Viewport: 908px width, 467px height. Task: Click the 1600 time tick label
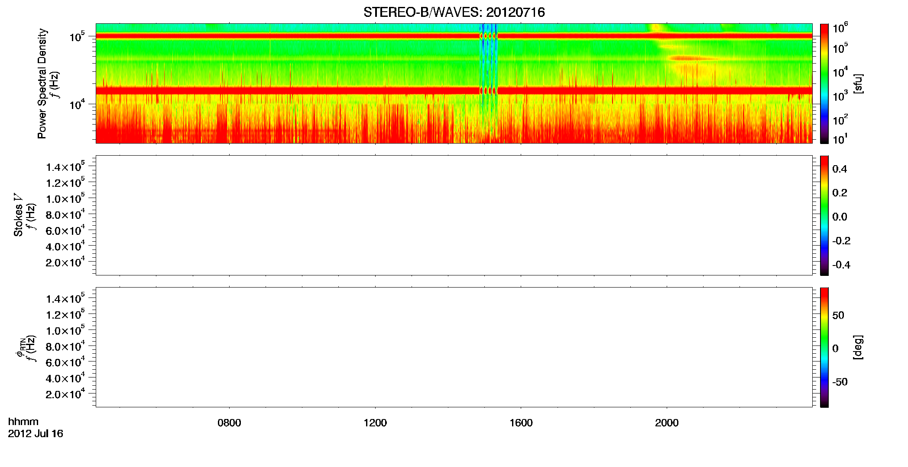click(521, 423)
